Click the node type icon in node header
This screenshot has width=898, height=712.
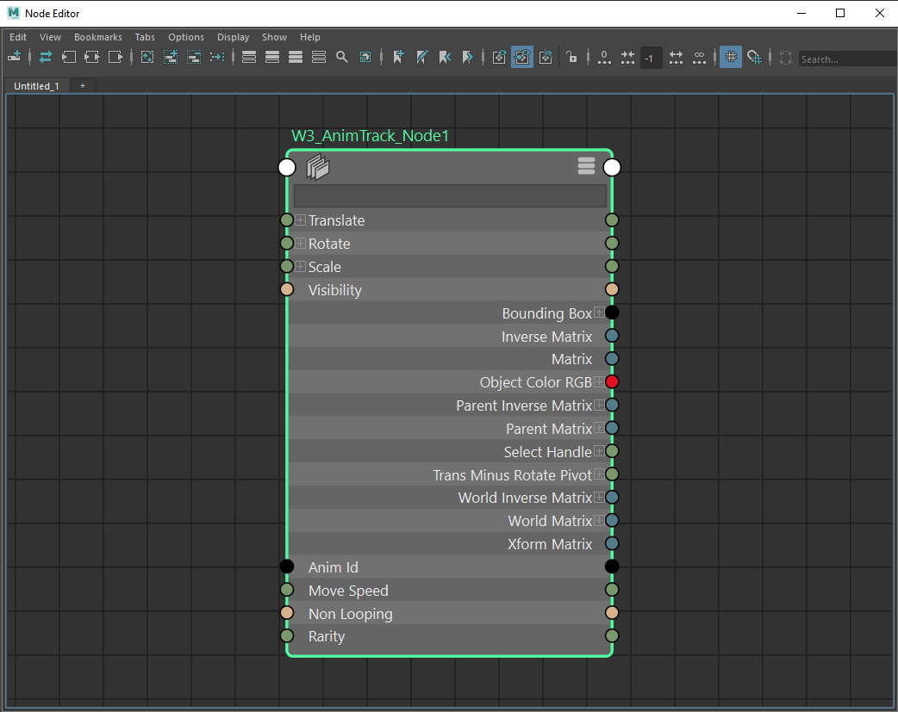click(x=318, y=167)
